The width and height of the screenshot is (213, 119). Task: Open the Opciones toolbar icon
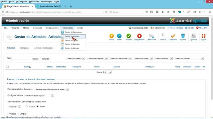tap(193, 36)
